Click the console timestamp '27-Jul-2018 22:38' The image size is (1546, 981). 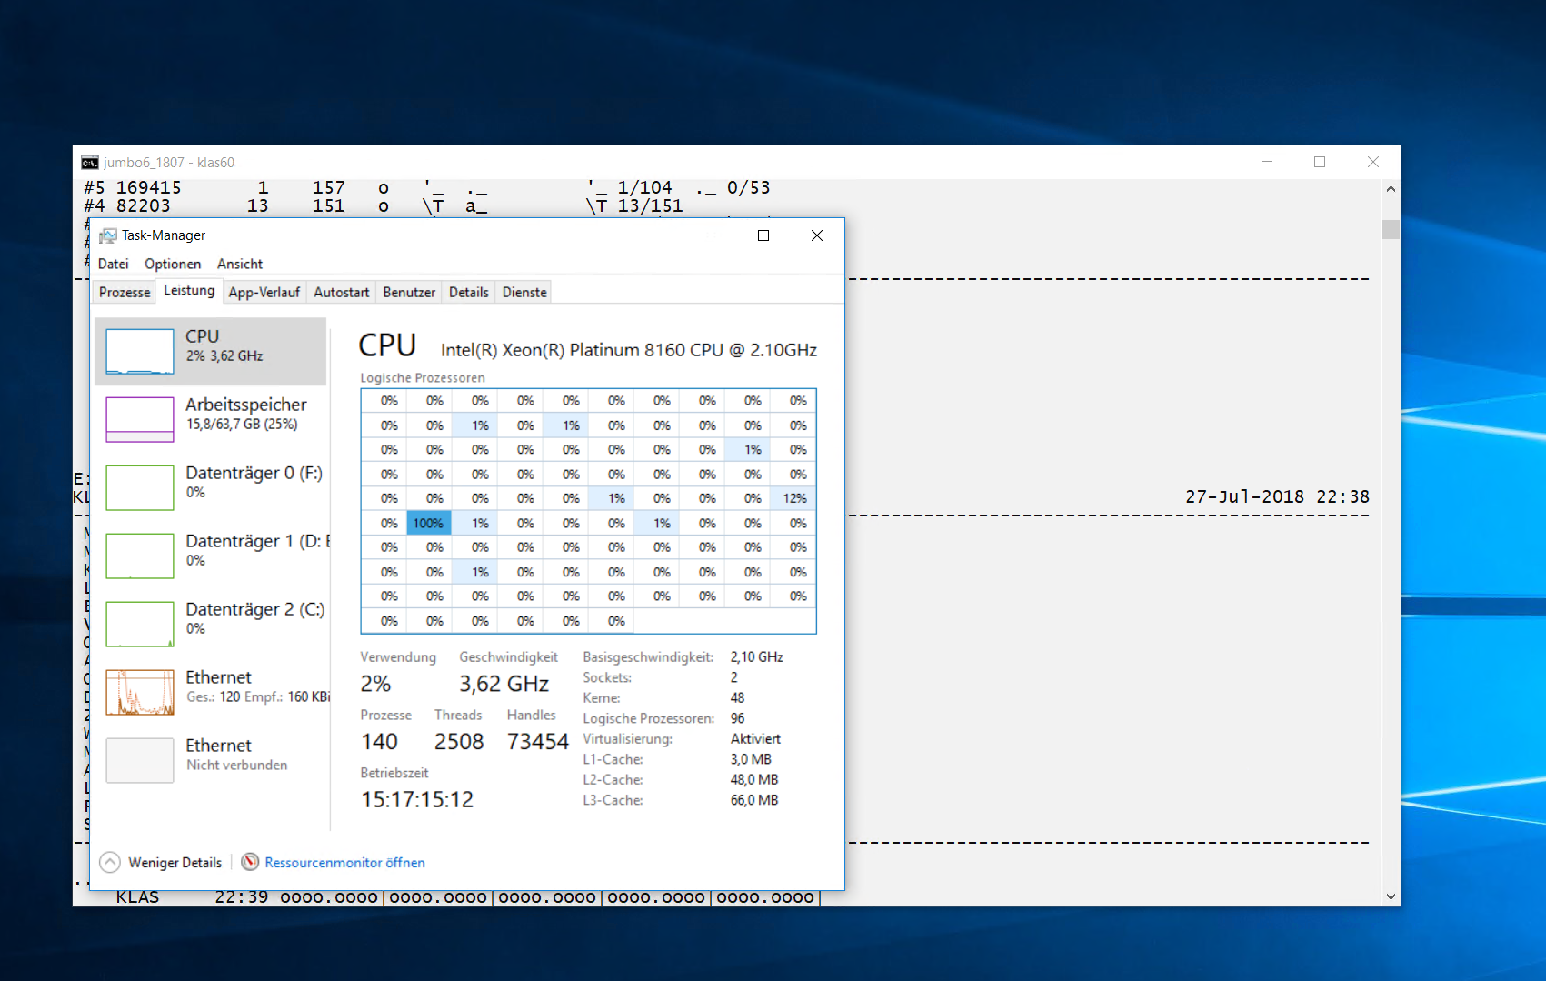(1277, 497)
